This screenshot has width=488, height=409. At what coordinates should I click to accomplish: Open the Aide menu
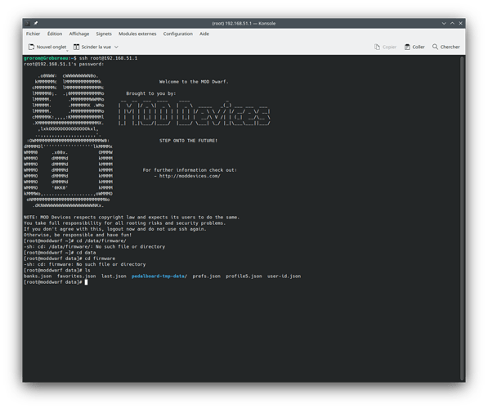click(204, 34)
